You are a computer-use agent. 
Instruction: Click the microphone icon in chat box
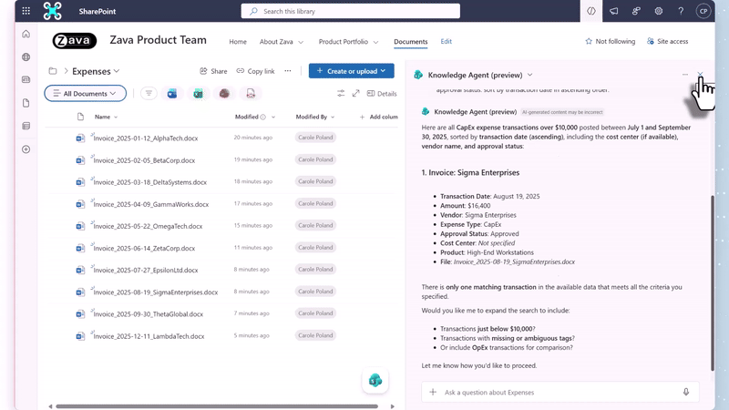686,392
